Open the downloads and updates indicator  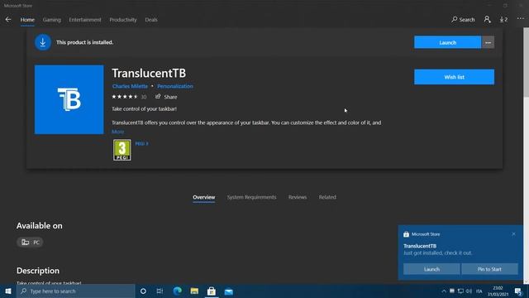click(503, 20)
